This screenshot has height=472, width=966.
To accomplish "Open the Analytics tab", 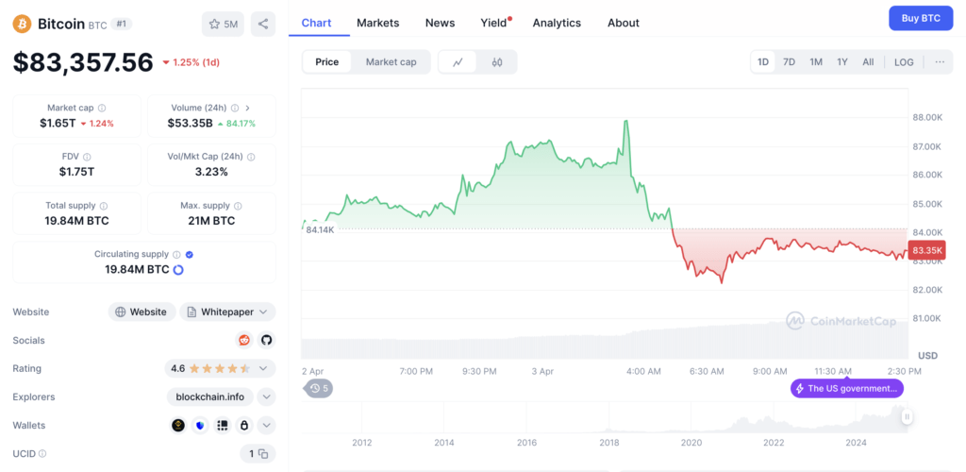I will 557,23.
